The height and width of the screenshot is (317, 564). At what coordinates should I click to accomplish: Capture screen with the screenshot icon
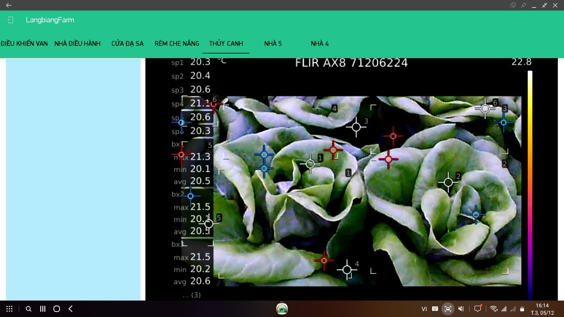(x=448, y=309)
